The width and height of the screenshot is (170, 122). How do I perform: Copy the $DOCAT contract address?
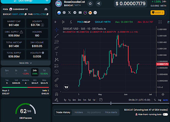[x=25, y=14]
